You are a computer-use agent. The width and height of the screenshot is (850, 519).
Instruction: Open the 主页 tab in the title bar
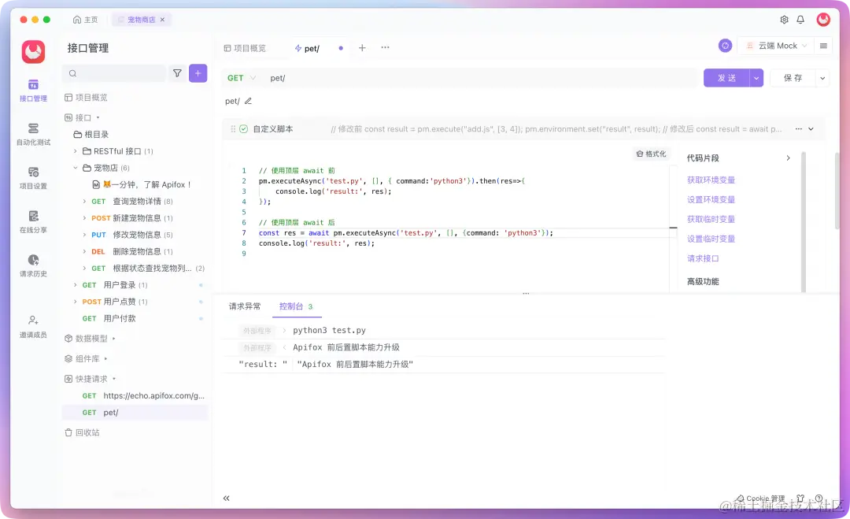85,20
